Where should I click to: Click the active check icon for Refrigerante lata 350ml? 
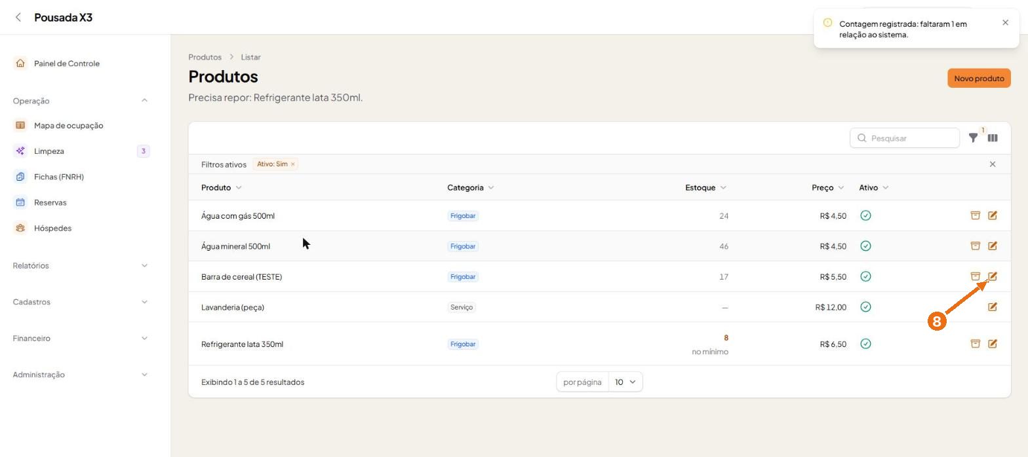pos(865,344)
